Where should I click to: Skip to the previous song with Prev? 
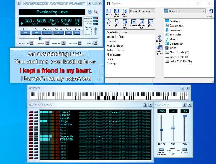[x=68, y=33]
